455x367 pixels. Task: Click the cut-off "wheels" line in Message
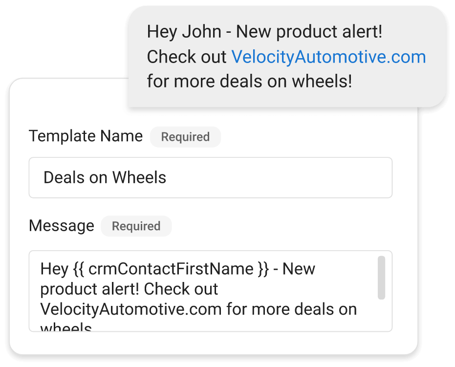click(x=66, y=327)
